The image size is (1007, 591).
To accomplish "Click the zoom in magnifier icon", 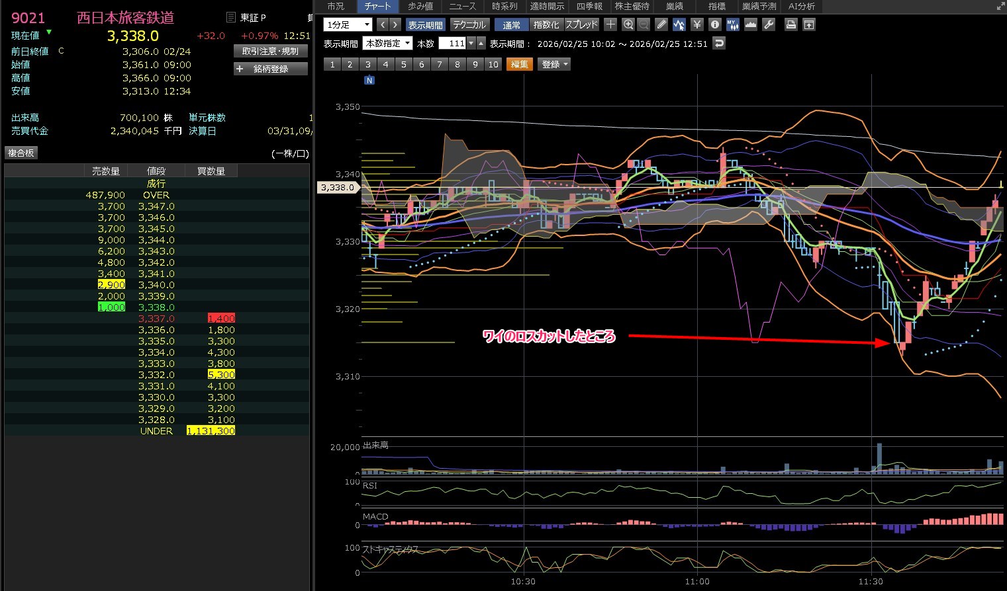I will (x=628, y=24).
